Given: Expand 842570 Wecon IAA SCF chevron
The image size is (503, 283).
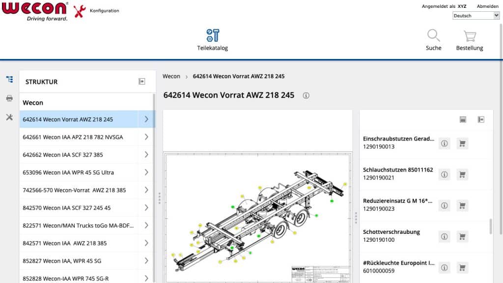Looking at the screenshot, I should 146,208.
